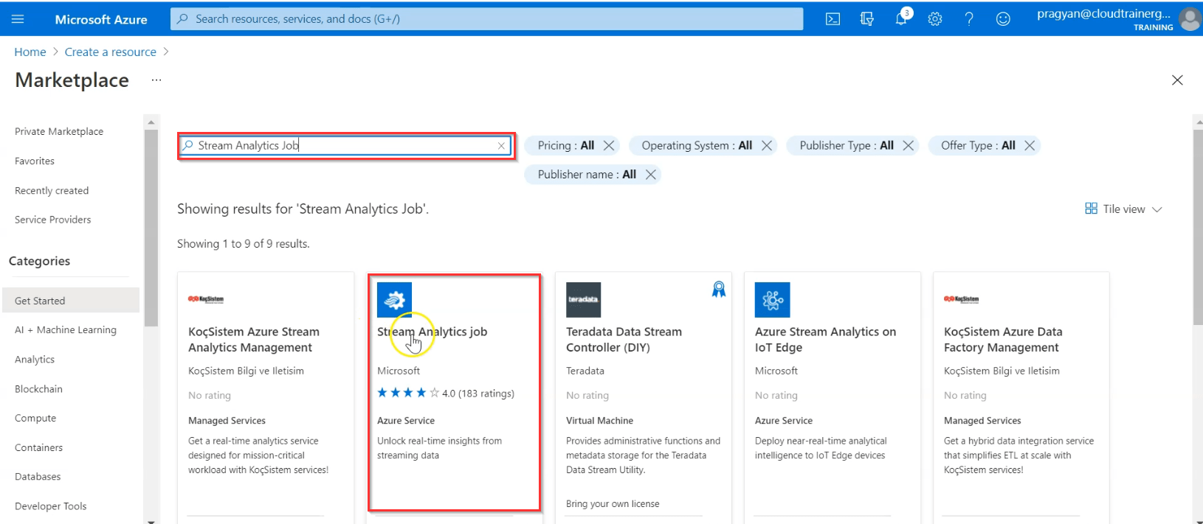Open the feedback smiley icon
Image resolution: width=1203 pixels, height=524 pixels.
(1003, 19)
